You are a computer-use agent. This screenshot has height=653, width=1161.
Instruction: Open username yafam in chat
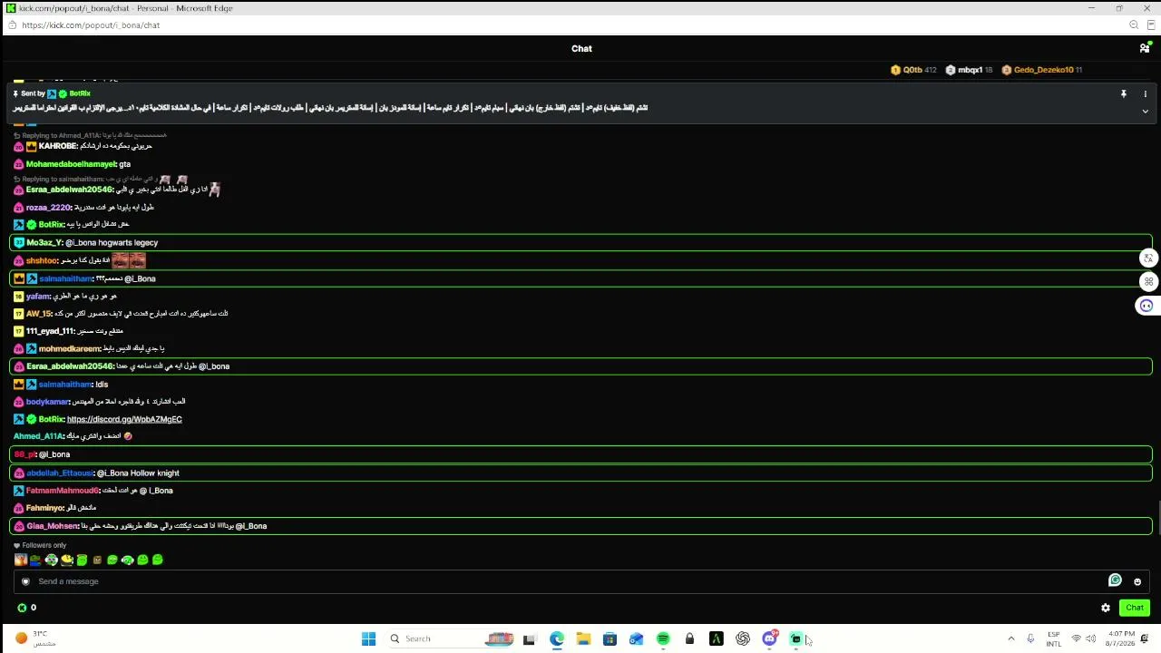tap(38, 296)
